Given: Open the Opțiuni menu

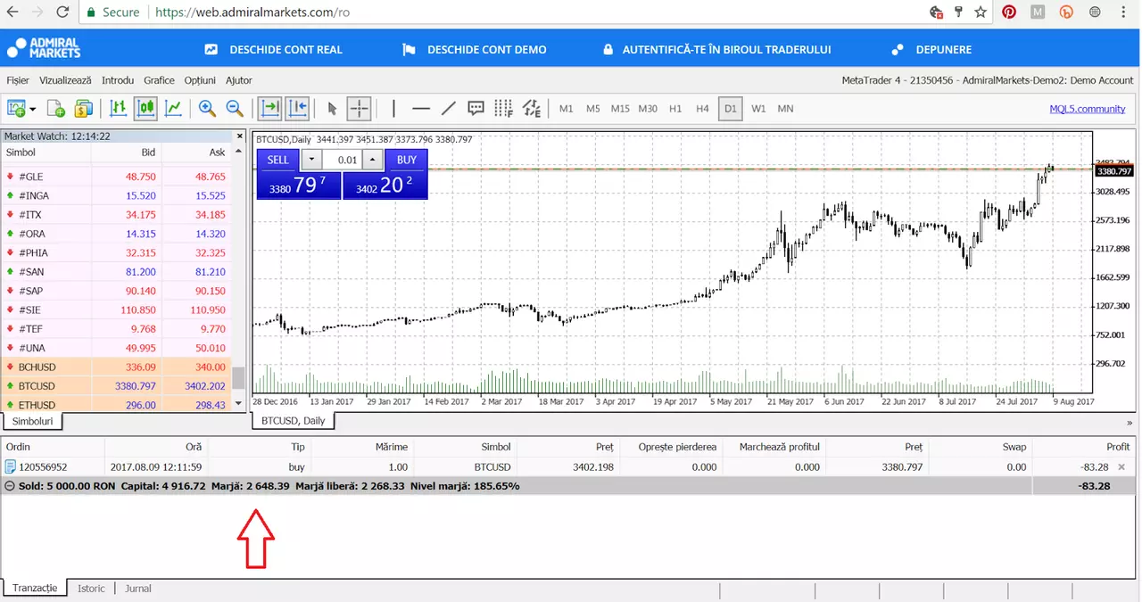Looking at the screenshot, I should click(x=200, y=80).
